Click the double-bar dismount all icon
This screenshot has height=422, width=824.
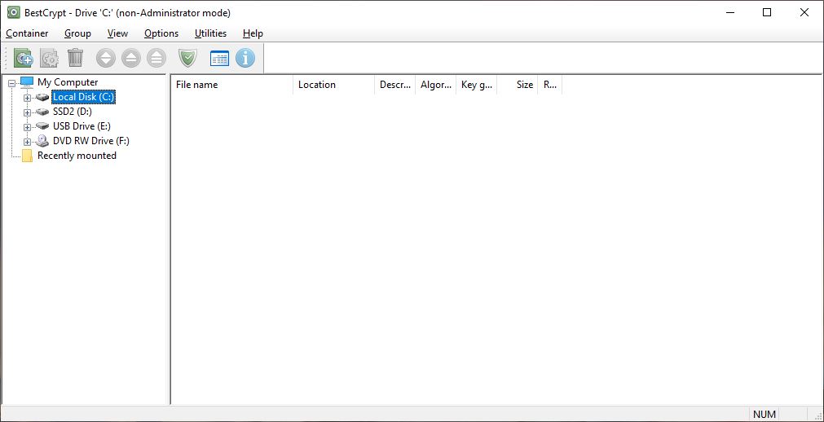156,58
